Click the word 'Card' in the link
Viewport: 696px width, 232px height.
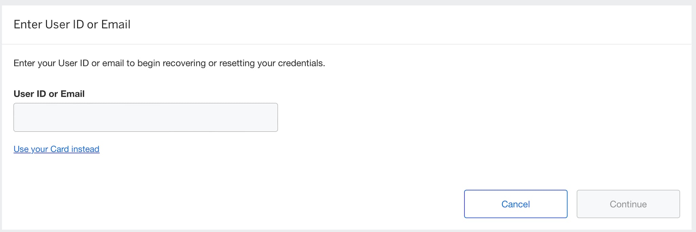pos(59,149)
